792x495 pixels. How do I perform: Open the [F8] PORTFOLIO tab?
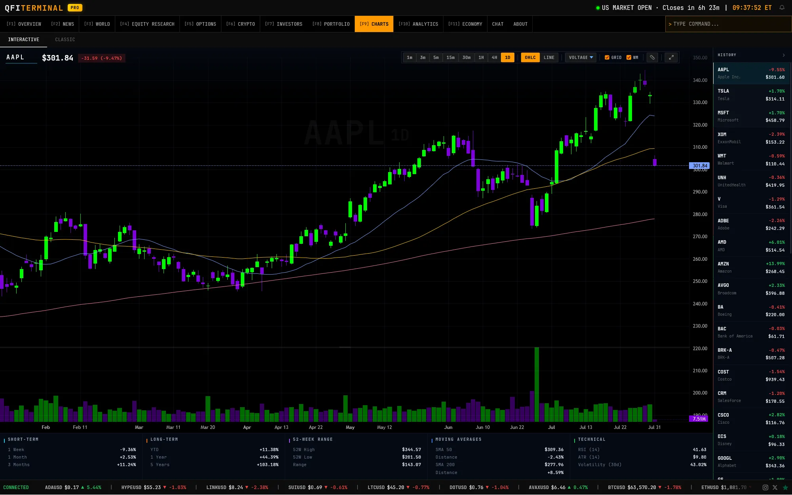click(x=331, y=24)
